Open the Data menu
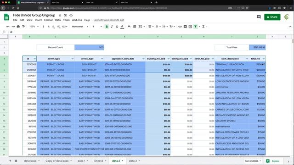The width and height of the screenshot is (294, 165). [58, 20]
